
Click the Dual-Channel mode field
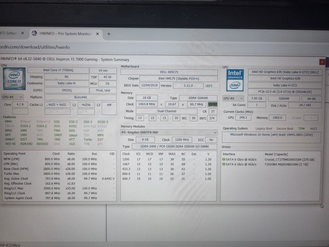tap(166, 111)
